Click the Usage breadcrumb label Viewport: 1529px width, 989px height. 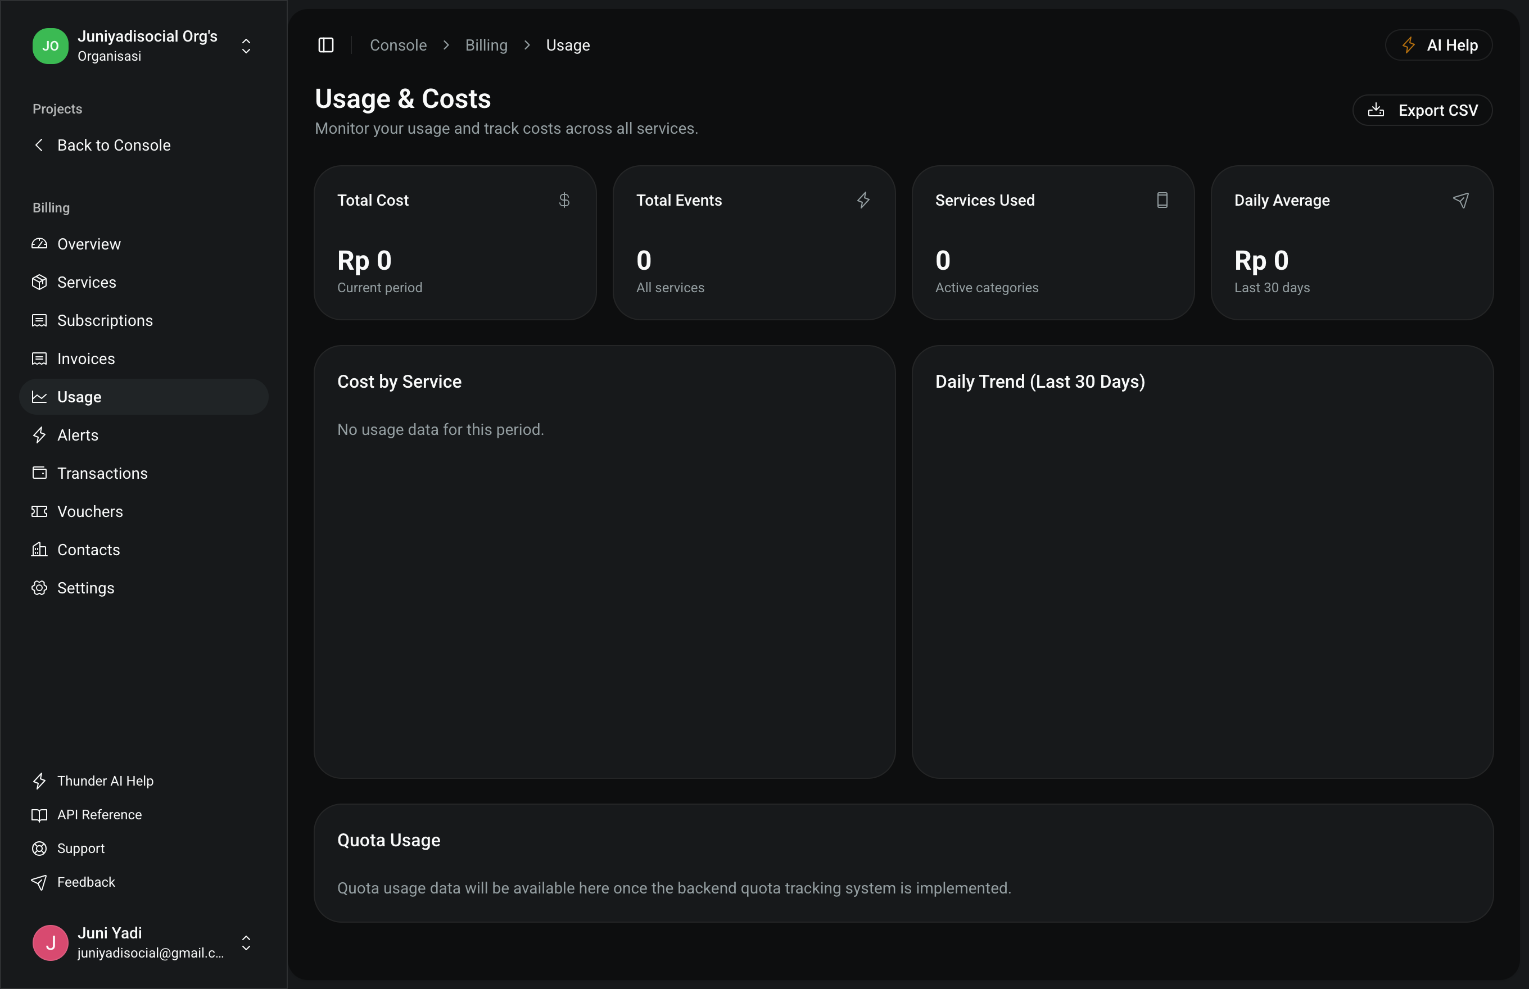tap(568, 45)
